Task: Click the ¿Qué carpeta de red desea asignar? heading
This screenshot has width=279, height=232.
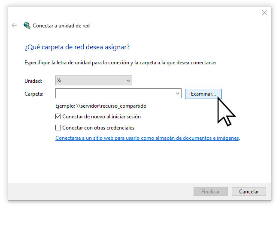Action: click(77, 47)
